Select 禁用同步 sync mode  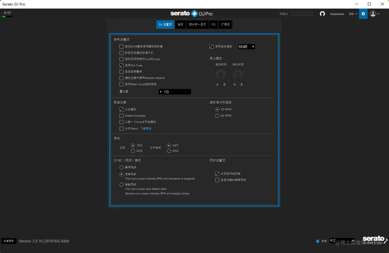(x=121, y=168)
